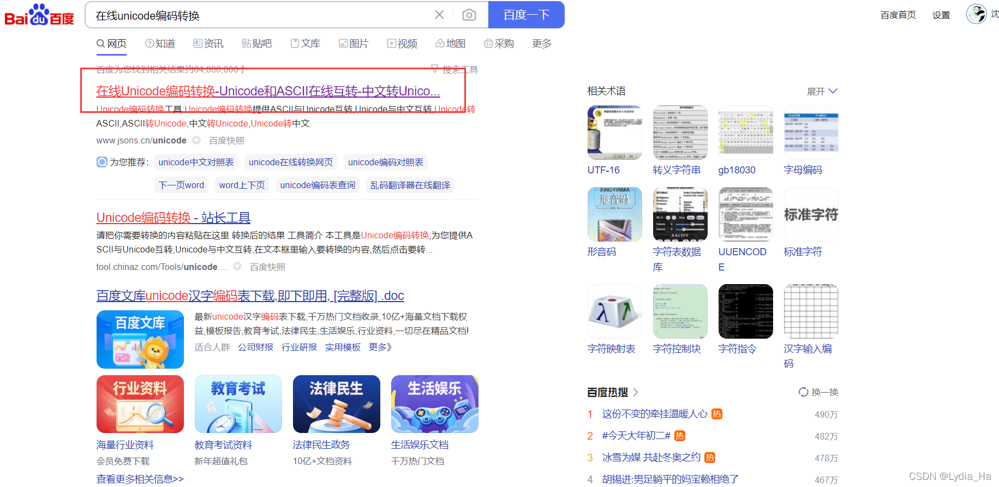
Task: Open 百度首页 link
Action: pyautogui.click(x=898, y=15)
